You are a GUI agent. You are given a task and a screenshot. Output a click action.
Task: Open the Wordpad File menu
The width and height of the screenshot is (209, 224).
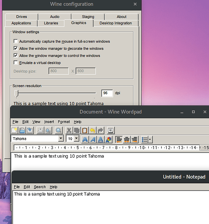coord(15,122)
